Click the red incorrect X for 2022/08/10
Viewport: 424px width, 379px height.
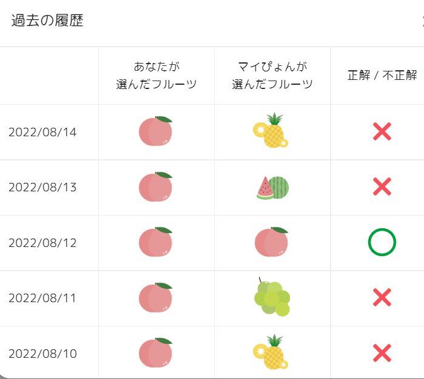(x=382, y=353)
